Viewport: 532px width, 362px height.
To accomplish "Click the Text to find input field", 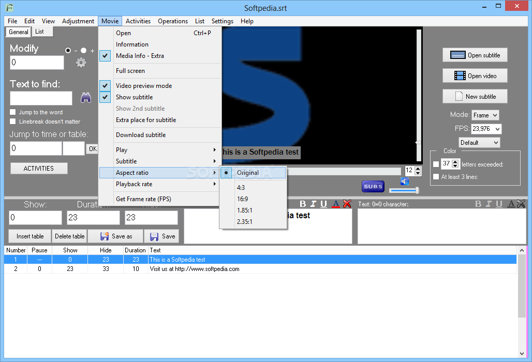I will (41, 98).
